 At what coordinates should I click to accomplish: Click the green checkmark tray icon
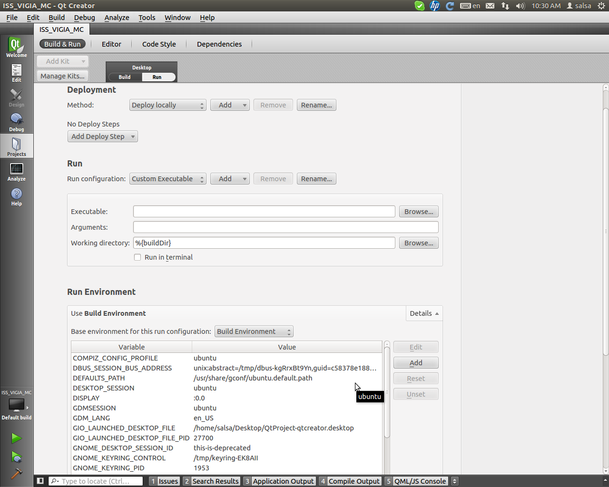coord(420,6)
